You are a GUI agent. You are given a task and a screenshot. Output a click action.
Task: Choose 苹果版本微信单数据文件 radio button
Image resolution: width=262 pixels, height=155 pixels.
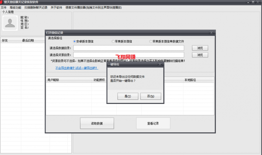pos(151,41)
